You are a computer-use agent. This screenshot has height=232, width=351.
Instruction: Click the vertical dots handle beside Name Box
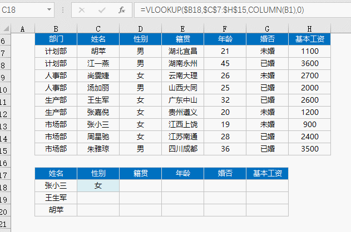pos(62,10)
